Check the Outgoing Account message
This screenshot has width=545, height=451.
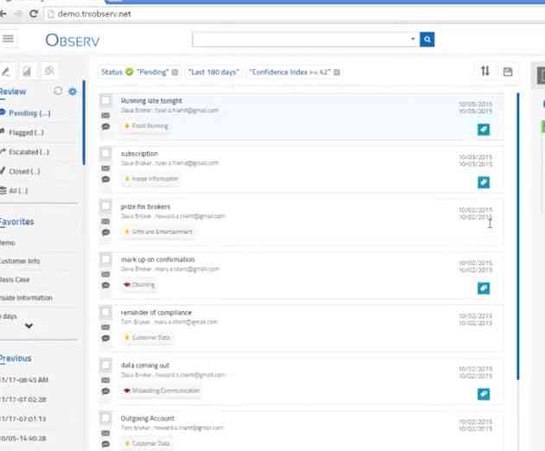pyautogui.click(x=105, y=418)
